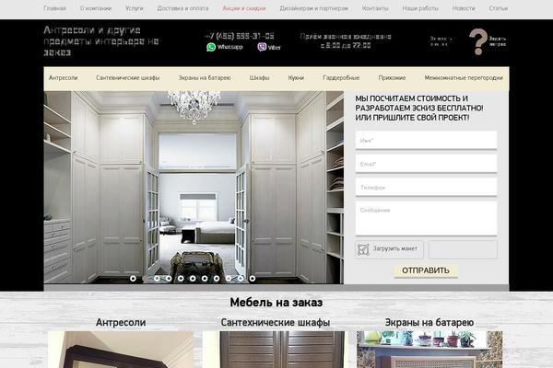Click the Мебель на заказ heading
The image size is (553, 368).
[276, 302]
